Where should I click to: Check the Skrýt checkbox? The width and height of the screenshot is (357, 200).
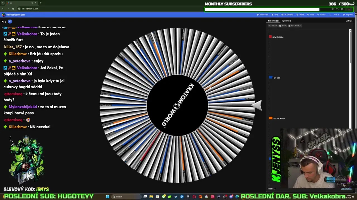[x=347, y=21]
